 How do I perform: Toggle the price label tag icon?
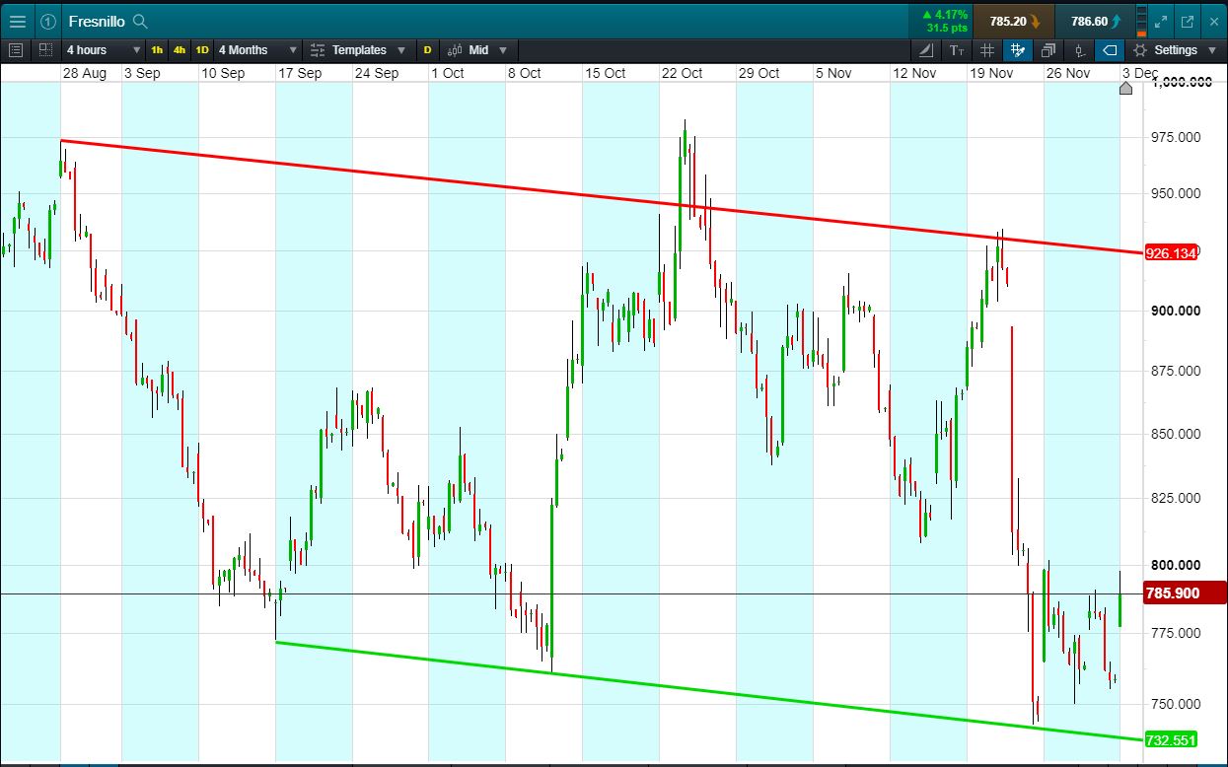click(1110, 49)
